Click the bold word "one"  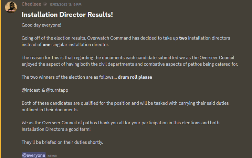click(x=47, y=44)
